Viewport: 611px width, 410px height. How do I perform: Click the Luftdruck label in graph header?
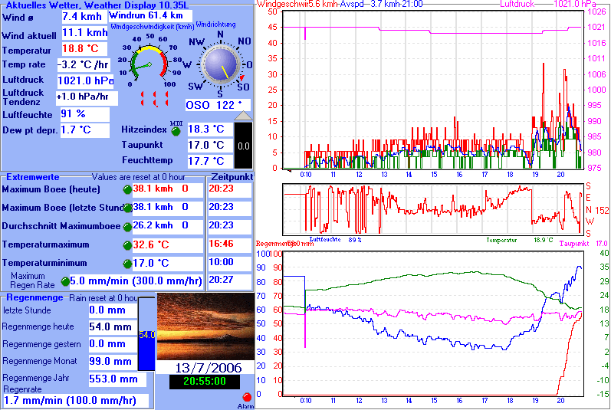pyautogui.click(x=517, y=5)
